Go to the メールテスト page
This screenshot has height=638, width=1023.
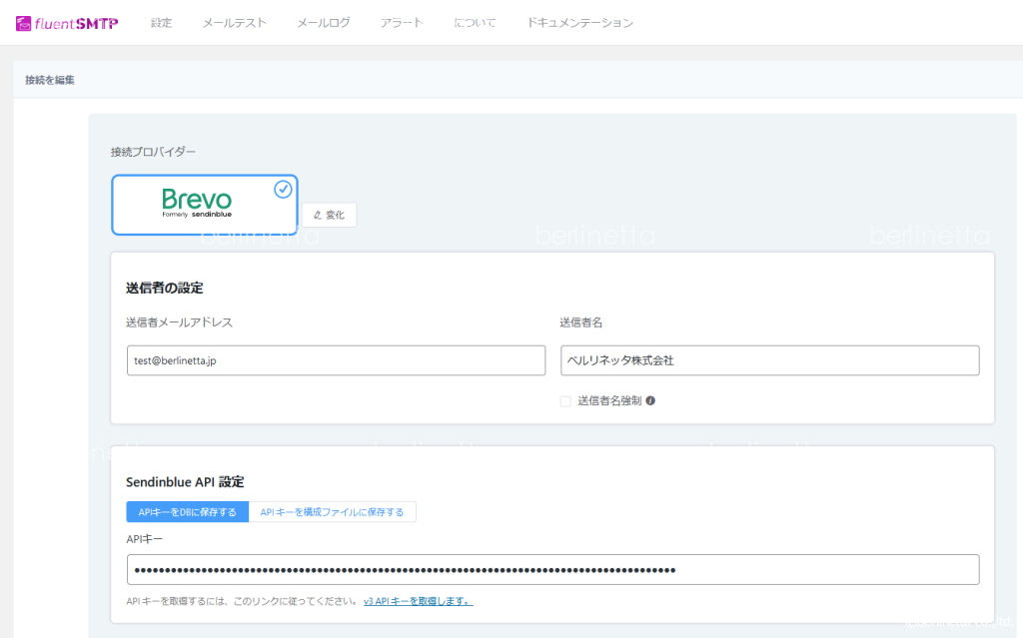pos(234,23)
